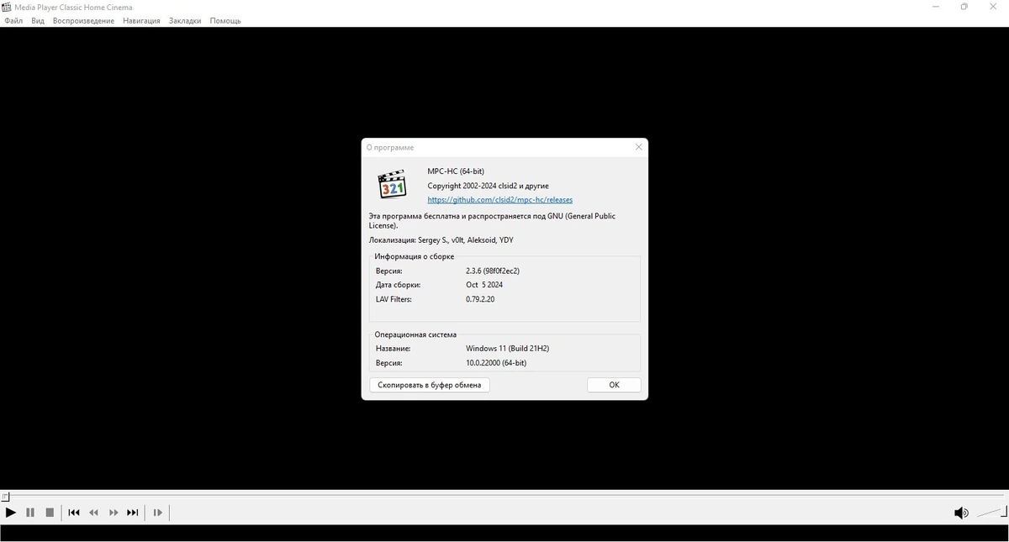
Task: Start playback with the Play button
Action: click(11, 513)
